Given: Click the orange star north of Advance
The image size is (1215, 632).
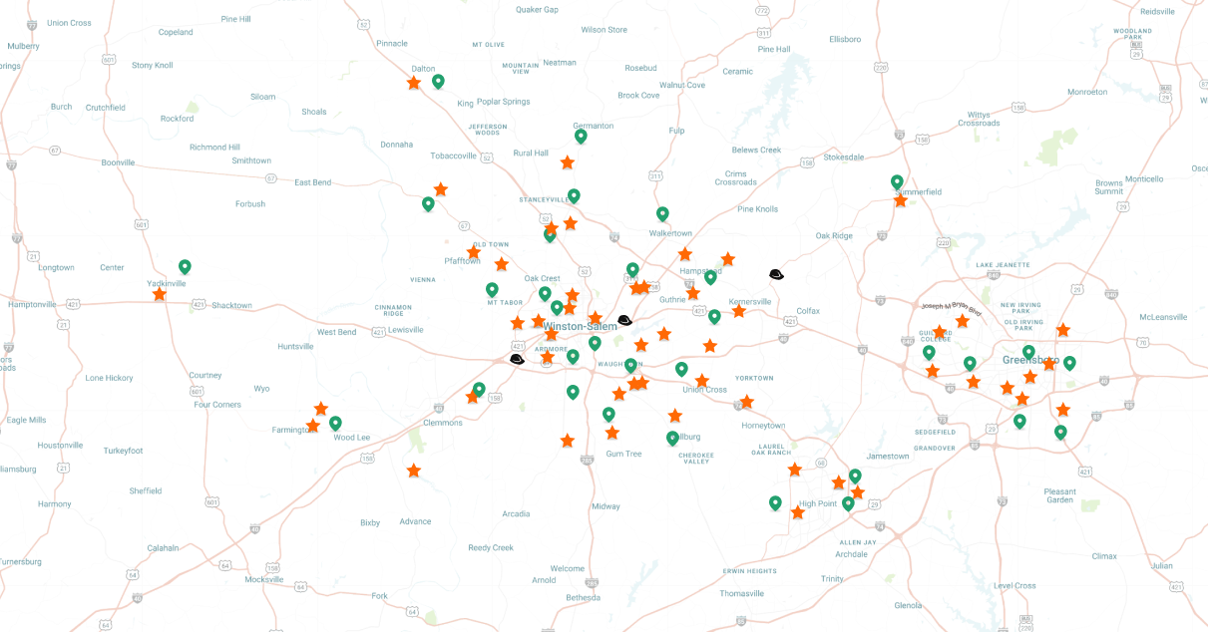Looking at the screenshot, I should point(414,471).
